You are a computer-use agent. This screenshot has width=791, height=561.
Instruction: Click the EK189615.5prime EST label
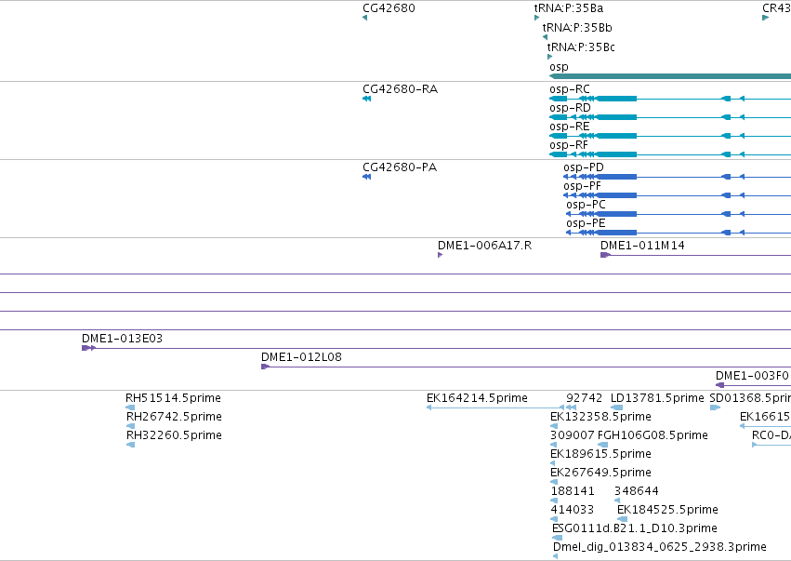[600, 454]
